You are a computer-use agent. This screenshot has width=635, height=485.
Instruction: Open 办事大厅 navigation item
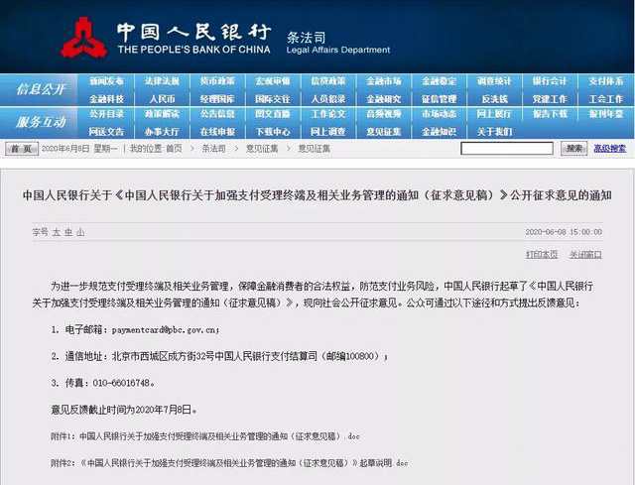click(162, 132)
